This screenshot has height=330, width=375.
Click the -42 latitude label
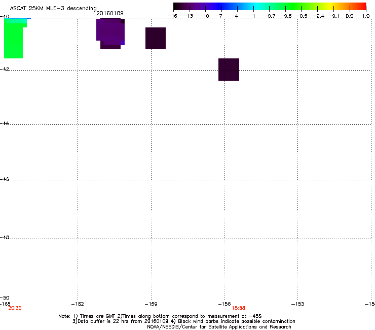pyautogui.click(x=5, y=69)
